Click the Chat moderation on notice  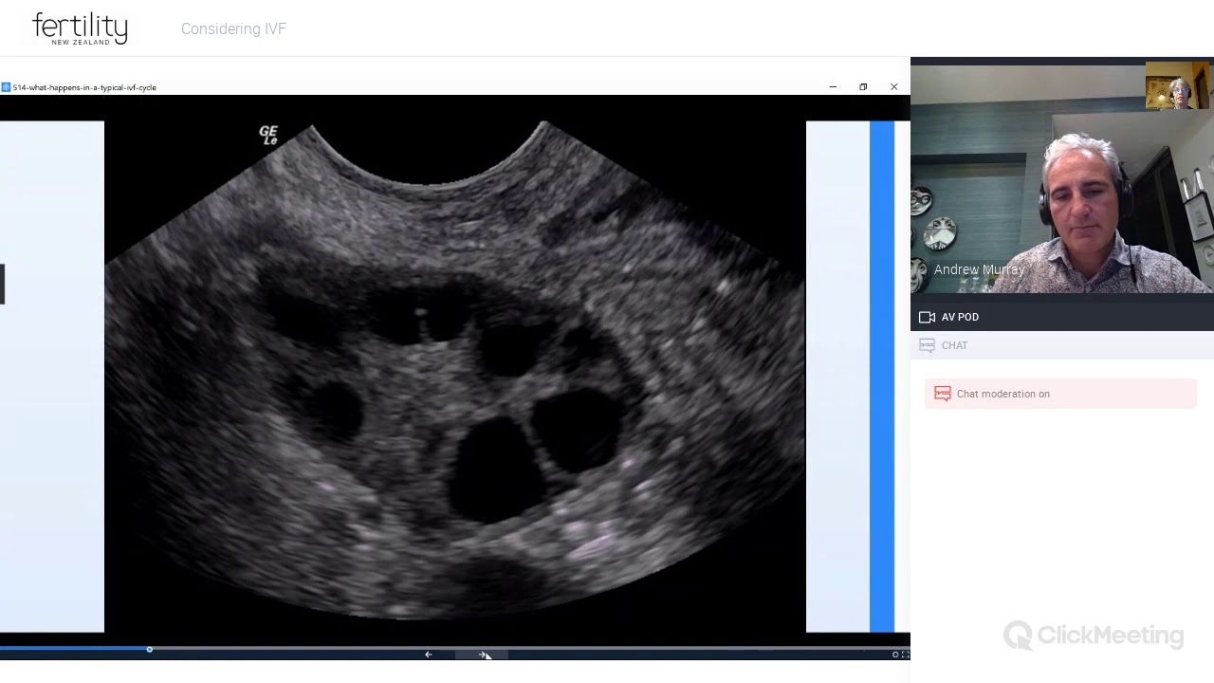(1060, 394)
